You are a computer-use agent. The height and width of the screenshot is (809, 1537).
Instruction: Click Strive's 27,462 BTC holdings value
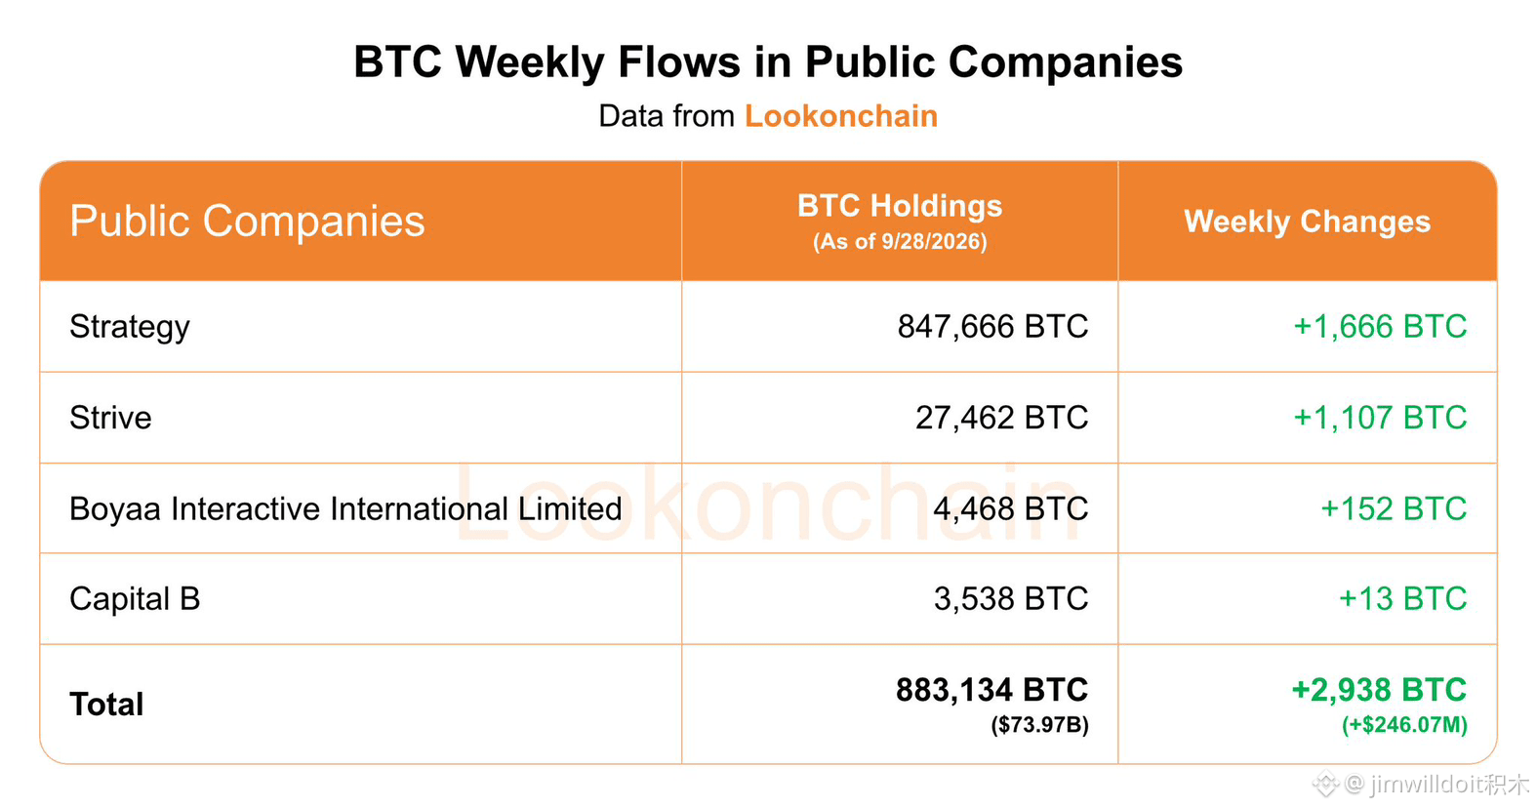pos(1001,418)
